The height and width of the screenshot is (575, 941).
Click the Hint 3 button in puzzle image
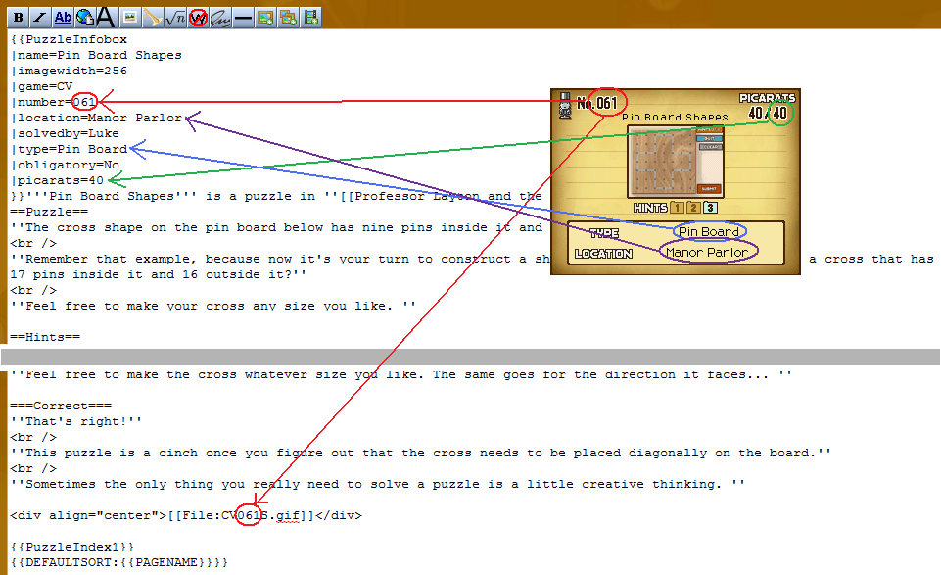click(711, 208)
